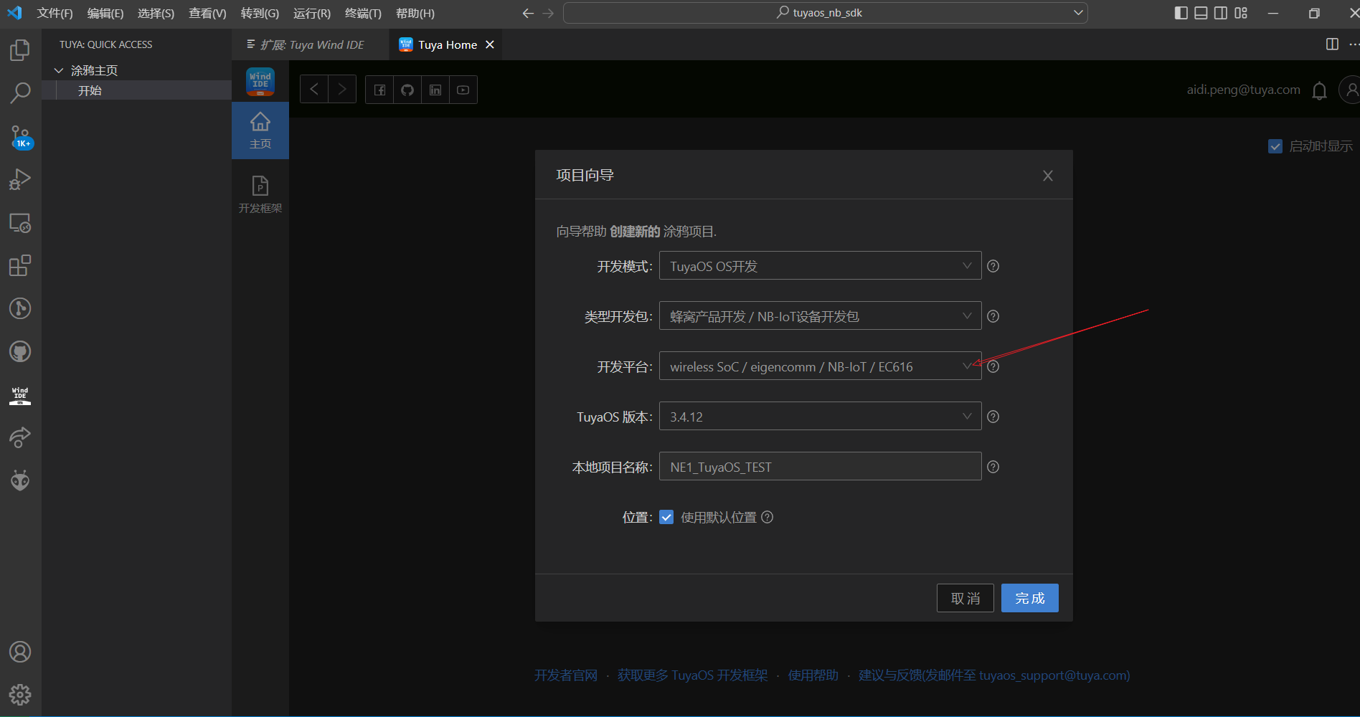
Task: Open the Remote Explorer view
Action: click(x=20, y=223)
